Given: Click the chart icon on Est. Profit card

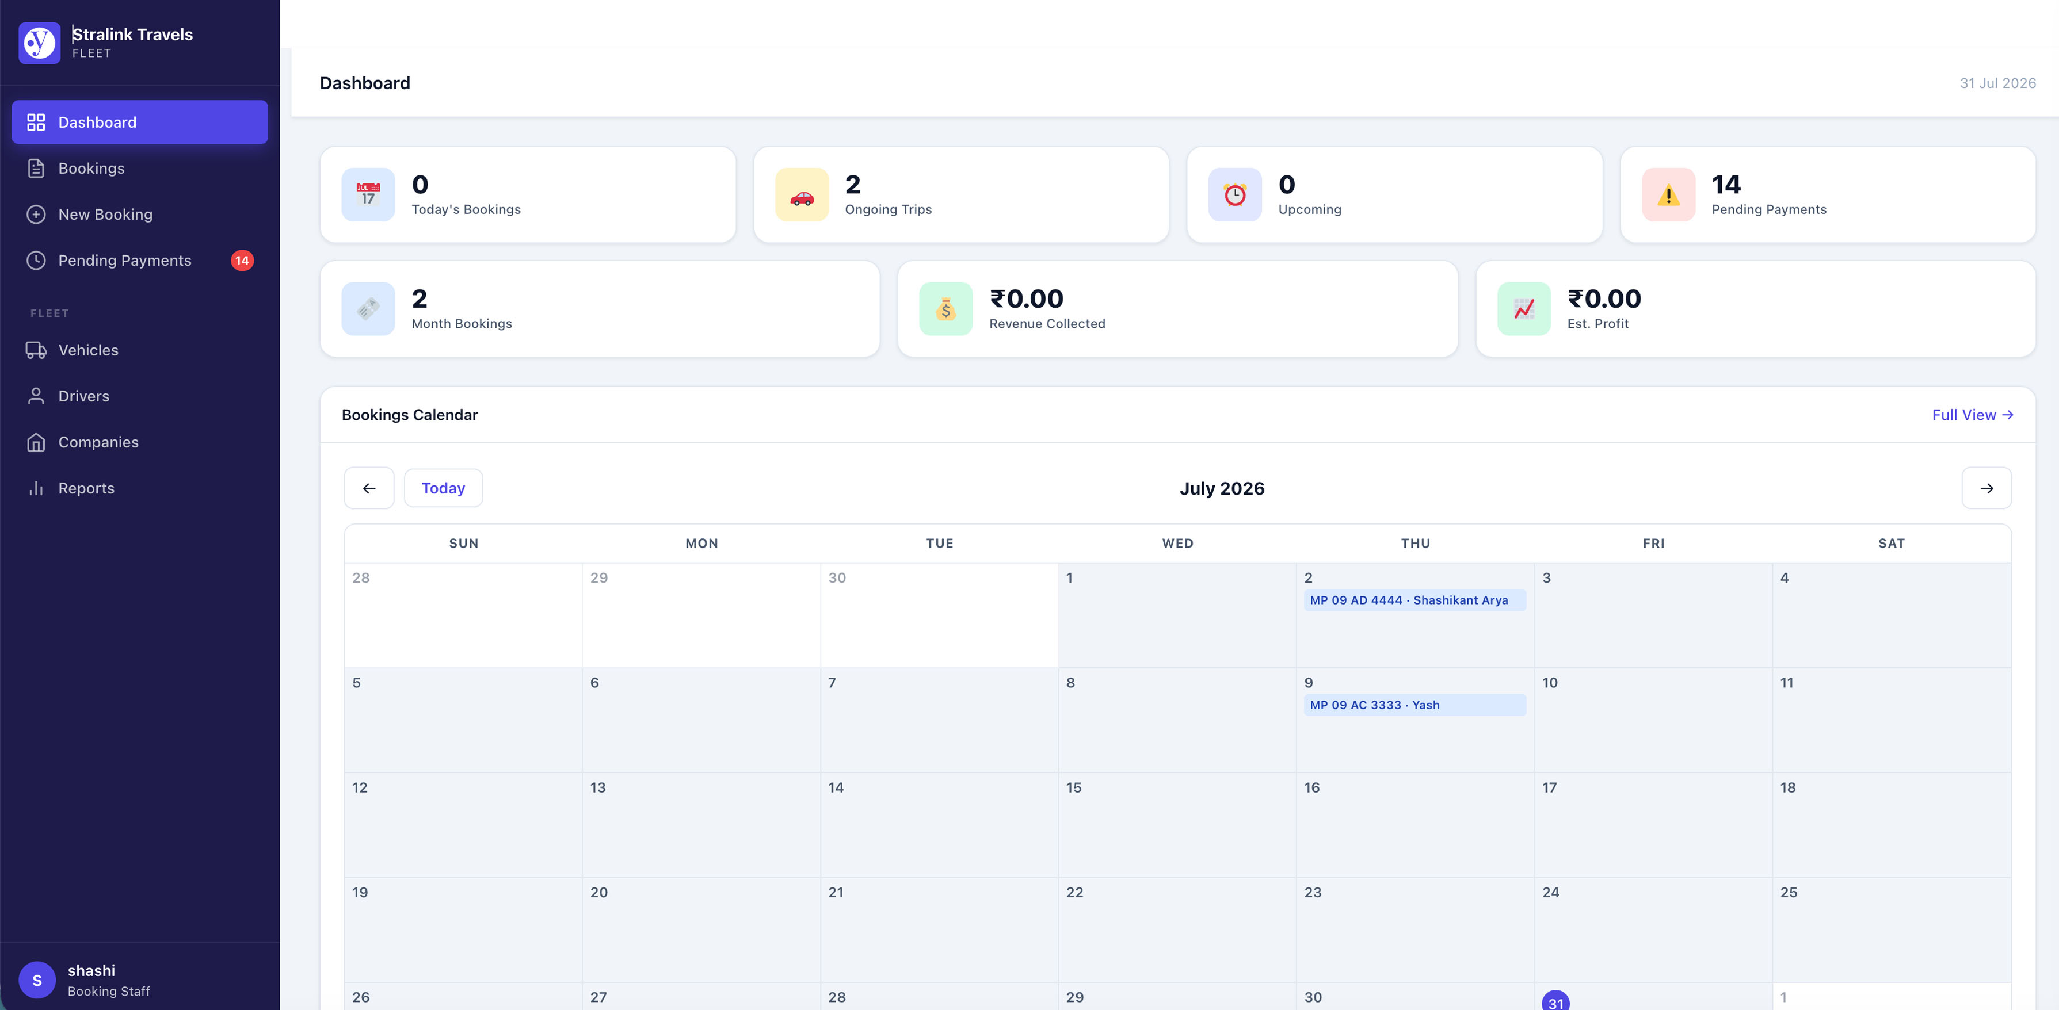Looking at the screenshot, I should coord(1523,308).
